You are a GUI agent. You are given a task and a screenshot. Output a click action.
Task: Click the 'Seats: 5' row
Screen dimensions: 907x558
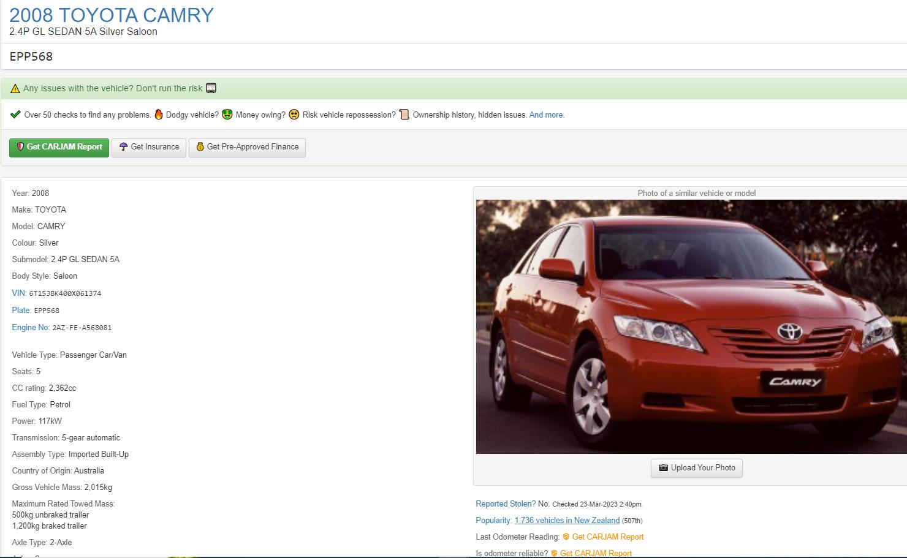pos(26,371)
